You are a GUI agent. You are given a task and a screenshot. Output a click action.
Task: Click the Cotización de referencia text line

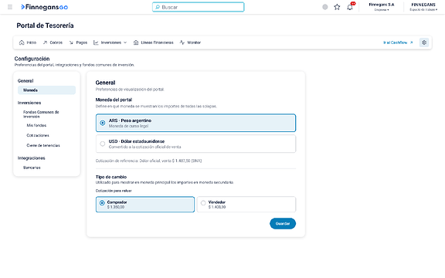click(148, 161)
